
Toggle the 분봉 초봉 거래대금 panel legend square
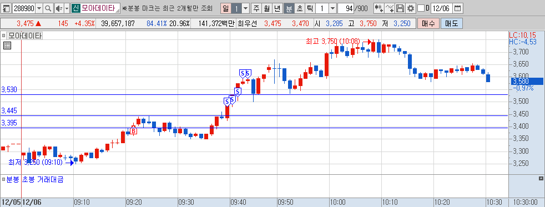coord(3,180)
